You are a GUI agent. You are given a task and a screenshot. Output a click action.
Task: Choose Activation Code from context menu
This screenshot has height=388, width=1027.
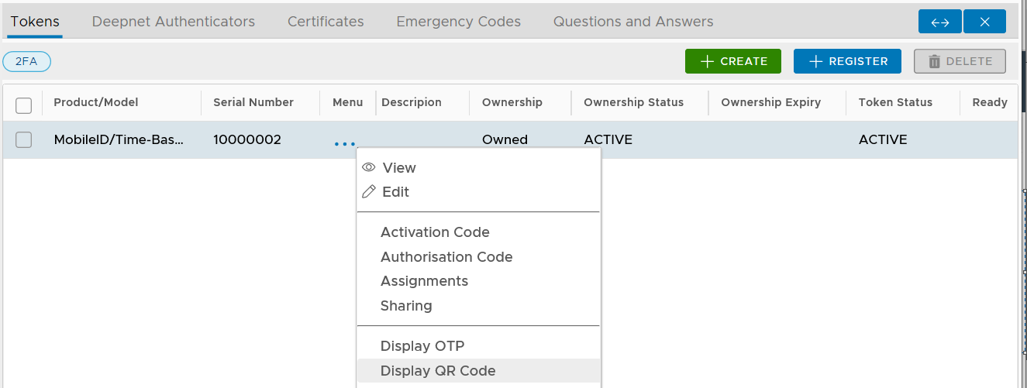pyautogui.click(x=435, y=232)
